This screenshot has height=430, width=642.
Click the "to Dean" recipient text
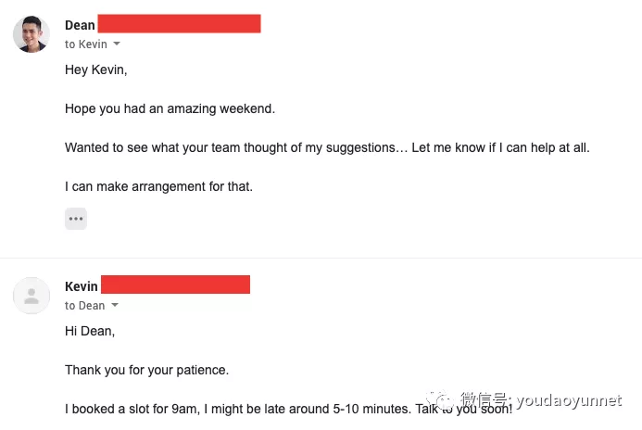[84, 305]
